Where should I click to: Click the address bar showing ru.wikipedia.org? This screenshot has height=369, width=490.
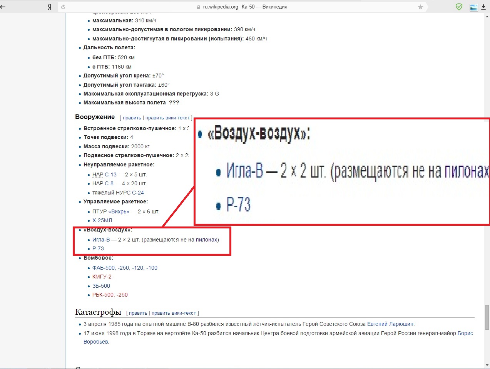pyautogui.click(x=242, y=7)
